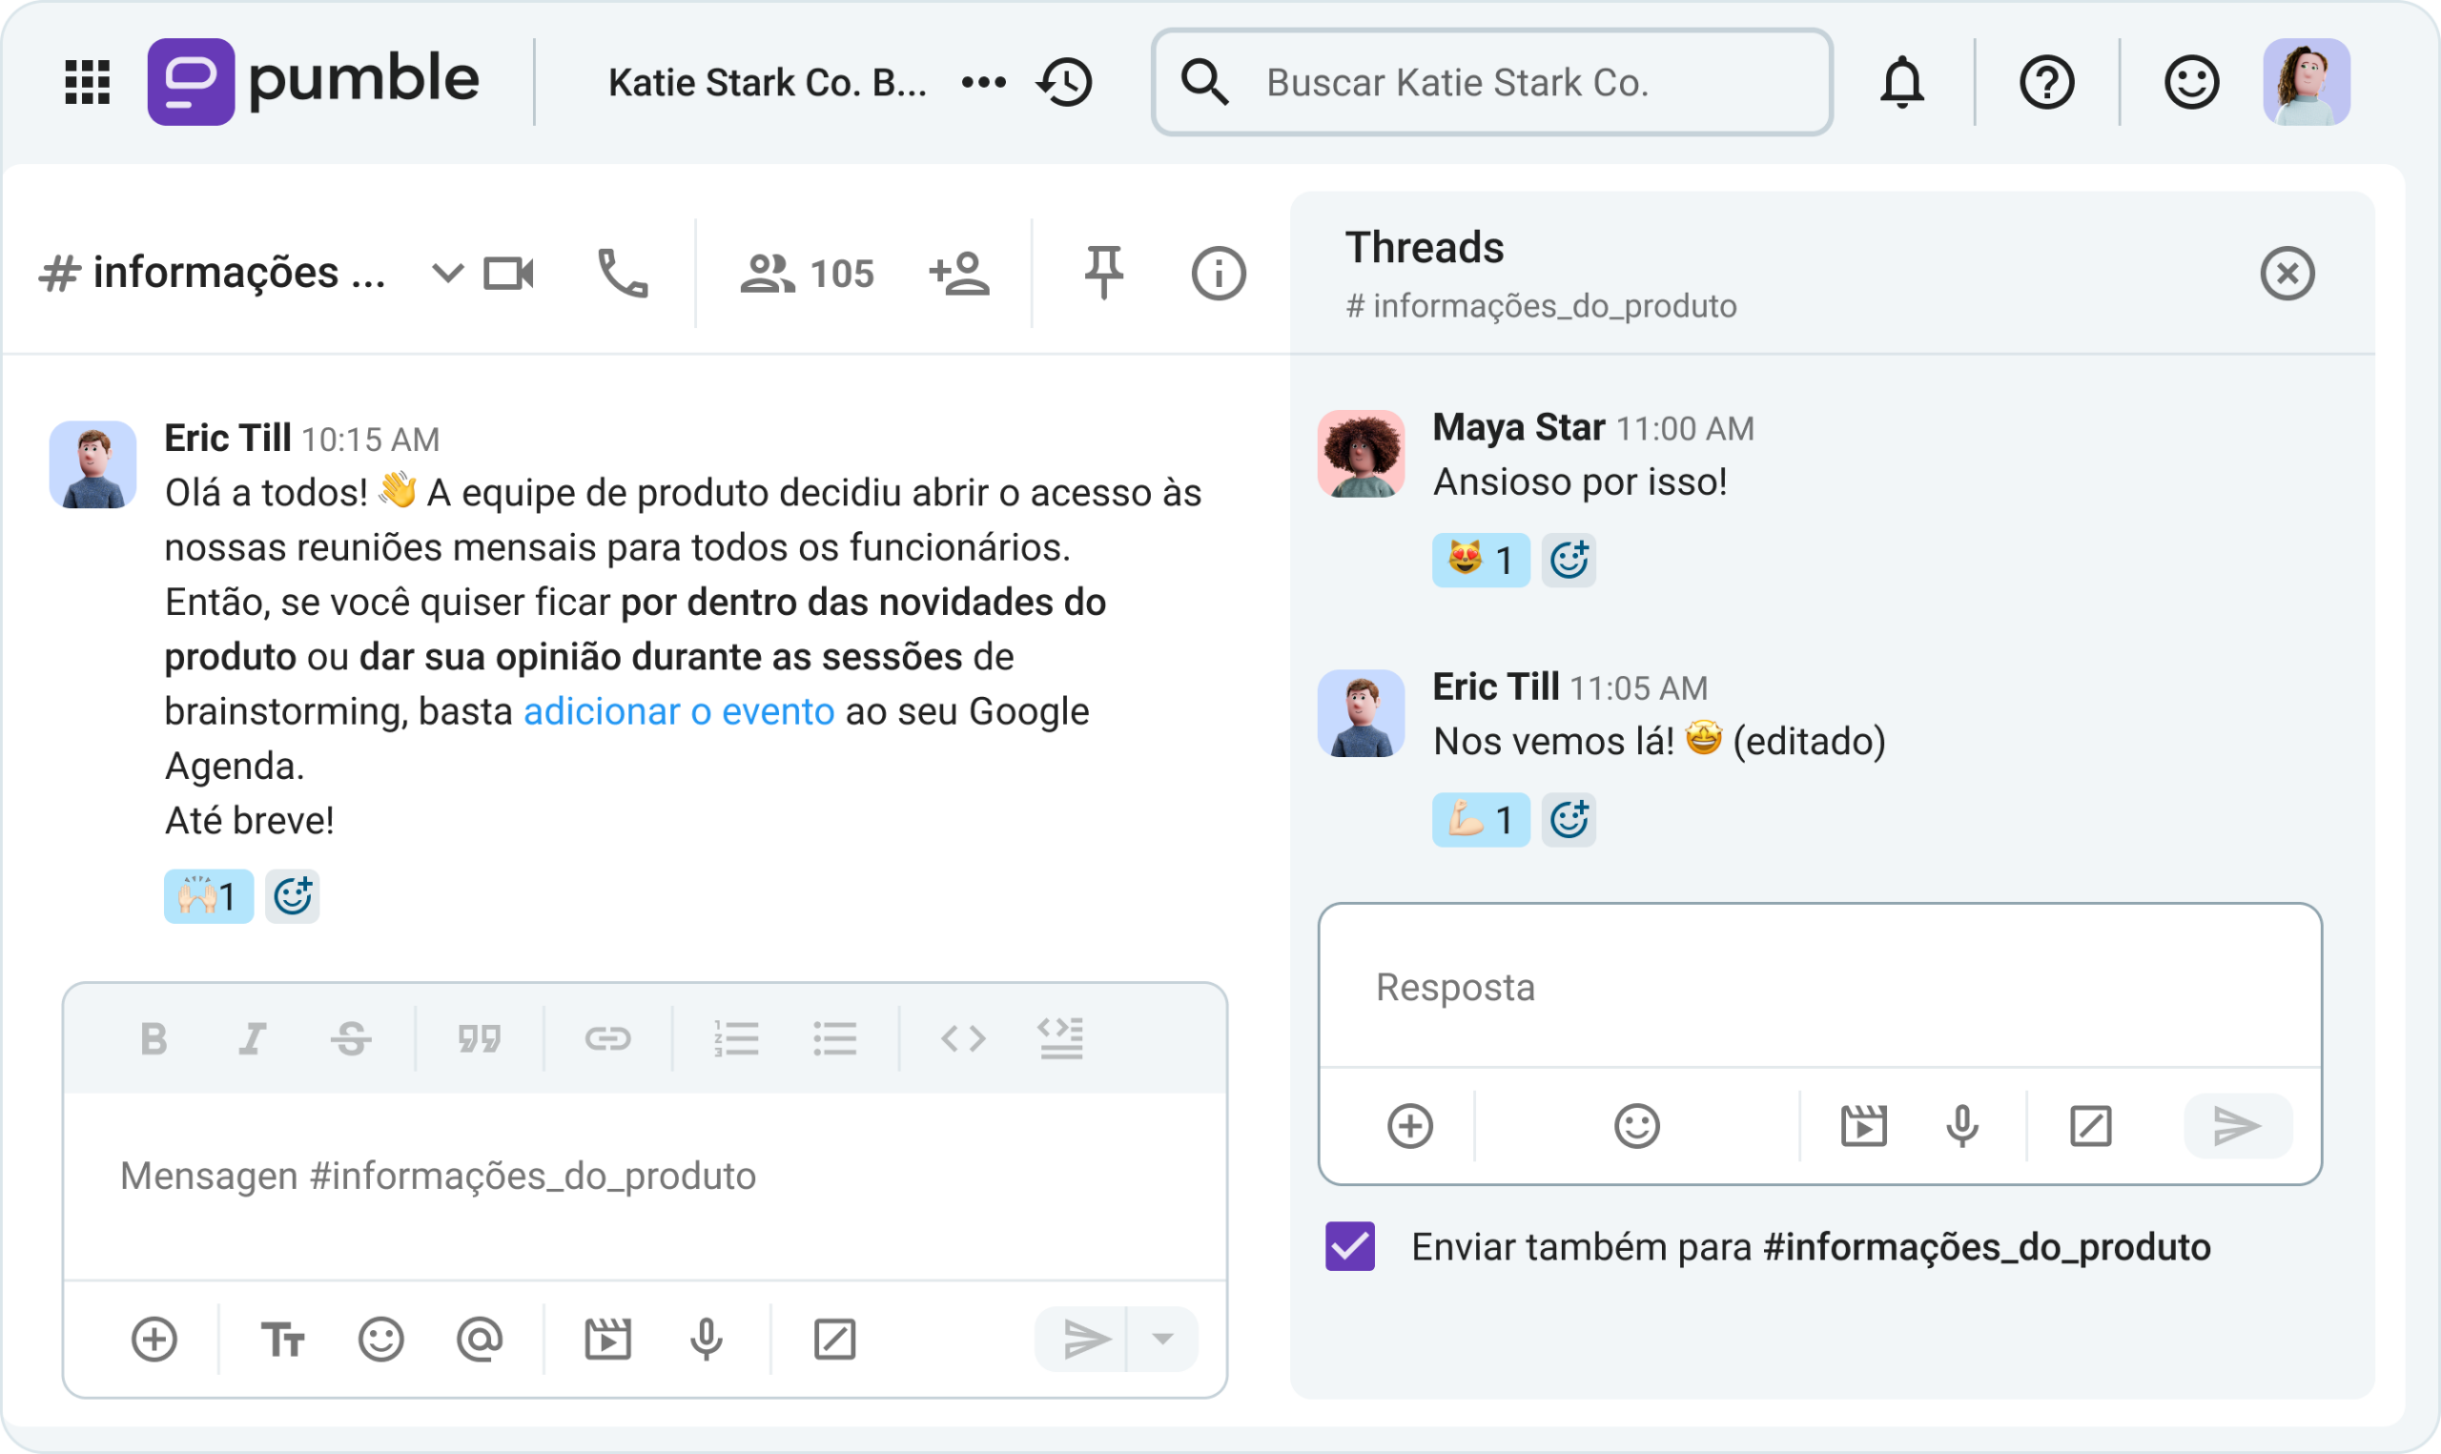Add a member to the channel
The width and height of the screenshot is (2441, 1454).
coord(959,274)
